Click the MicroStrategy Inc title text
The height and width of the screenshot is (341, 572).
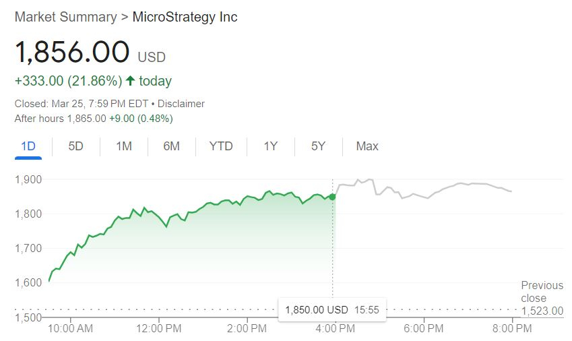185,17
